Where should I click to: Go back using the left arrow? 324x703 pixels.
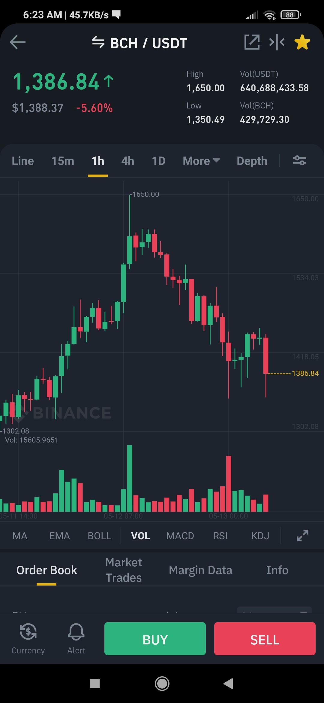(18, 42)
